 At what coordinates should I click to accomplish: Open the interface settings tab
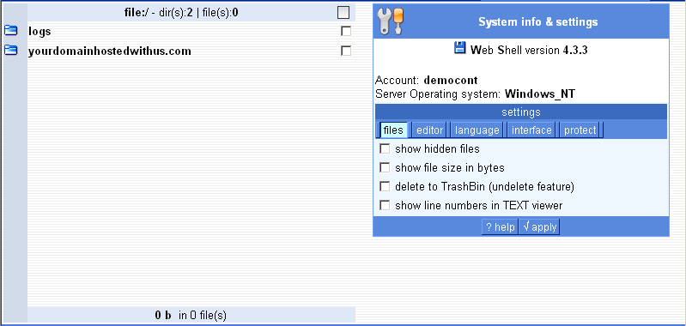pos(531,130)
